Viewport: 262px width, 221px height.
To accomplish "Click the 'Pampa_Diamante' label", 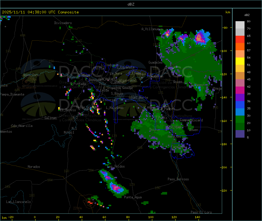I will pyautogui.click(x=12, y=94).
